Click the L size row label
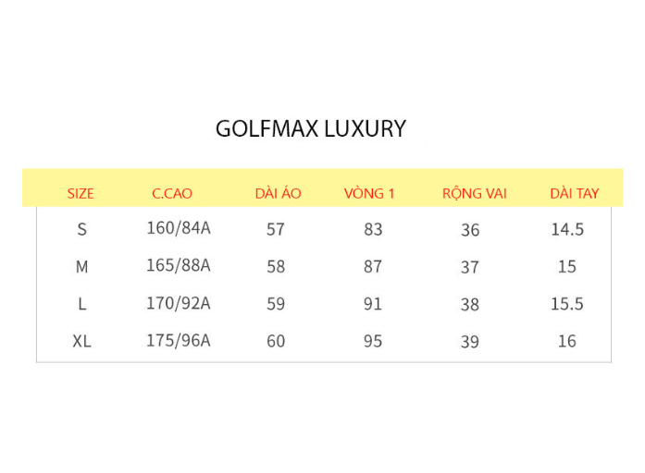 tap(82, 304)
